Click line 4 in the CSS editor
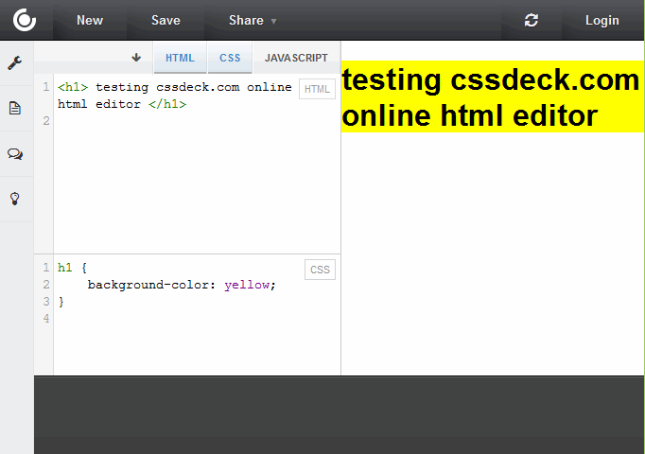 [198, 319]
